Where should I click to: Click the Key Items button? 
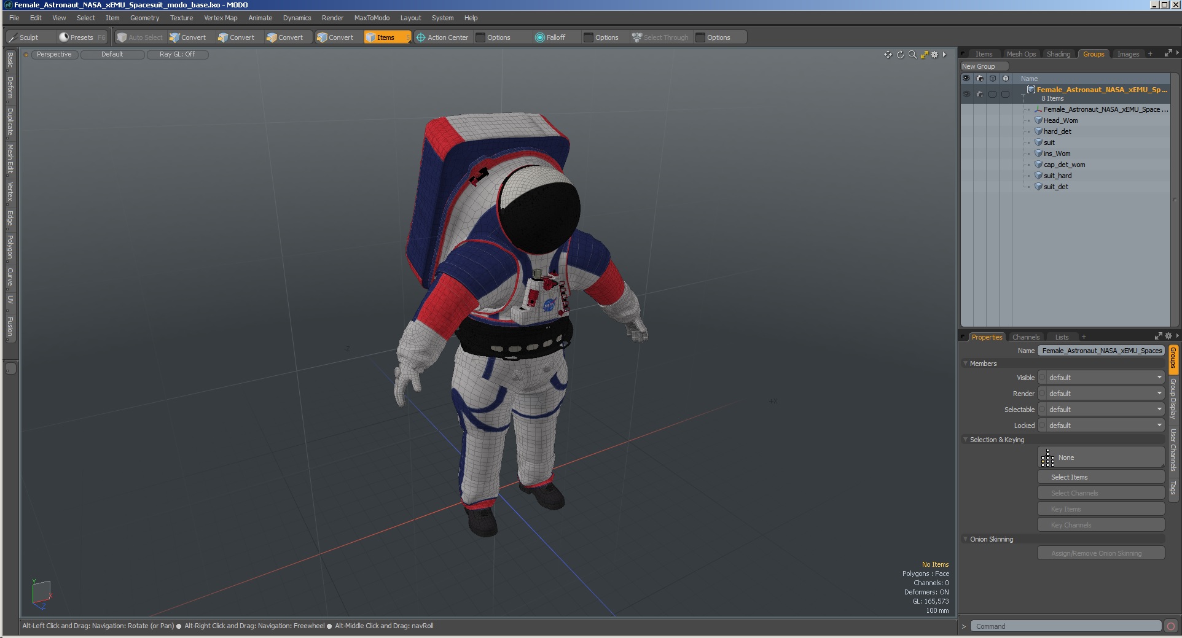click(1101, 509)
